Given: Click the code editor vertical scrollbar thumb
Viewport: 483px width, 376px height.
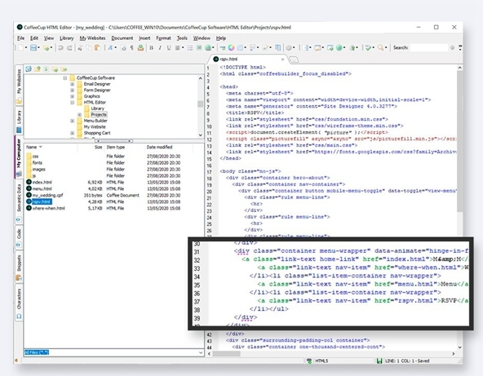Looking at the screenshot, I should 459,142.
